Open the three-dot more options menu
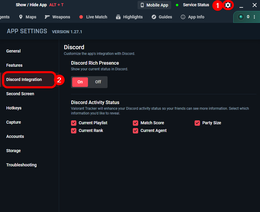 pyautogui.click(x=254, y=17)
